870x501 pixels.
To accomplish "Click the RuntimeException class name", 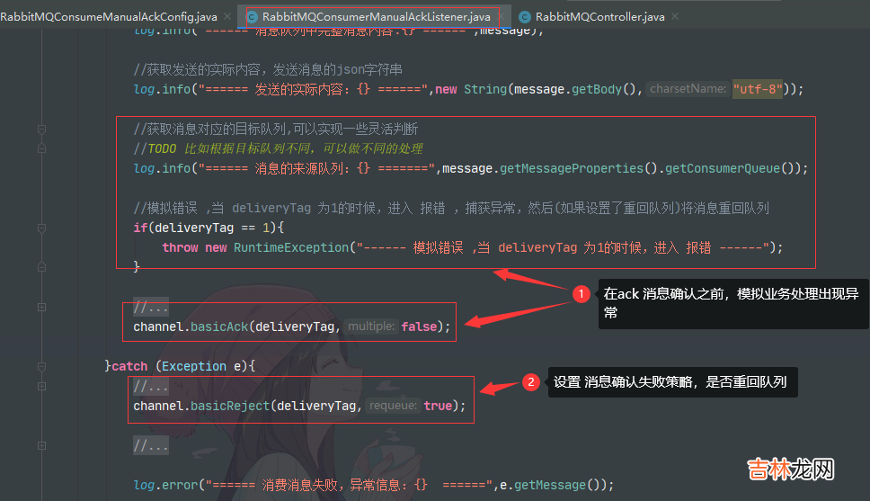I will pyautogui.click(x=290, y=247).
